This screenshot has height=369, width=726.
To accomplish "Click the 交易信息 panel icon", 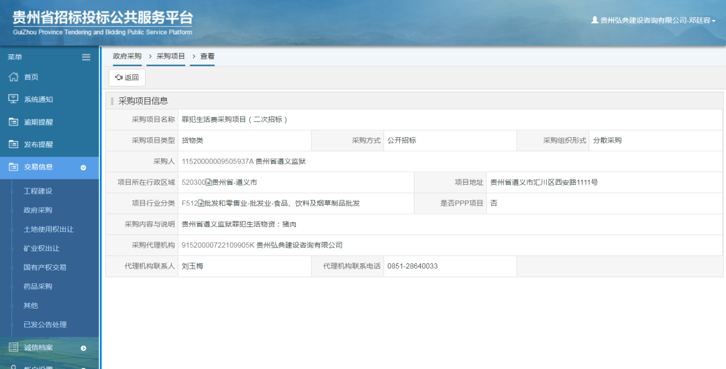I will (x=13, y=167).
